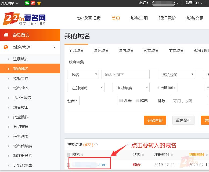
Task: Open the 自动续费 dropdown
Action: (131, 88)
